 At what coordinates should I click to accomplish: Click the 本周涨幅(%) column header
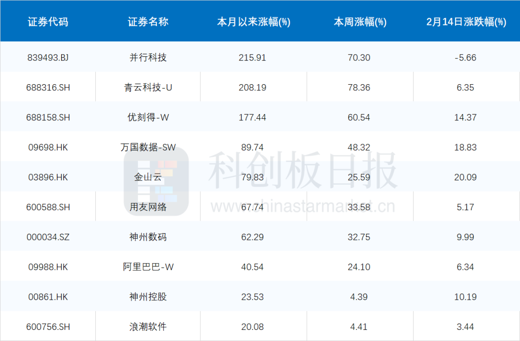(x=360, y=22)
